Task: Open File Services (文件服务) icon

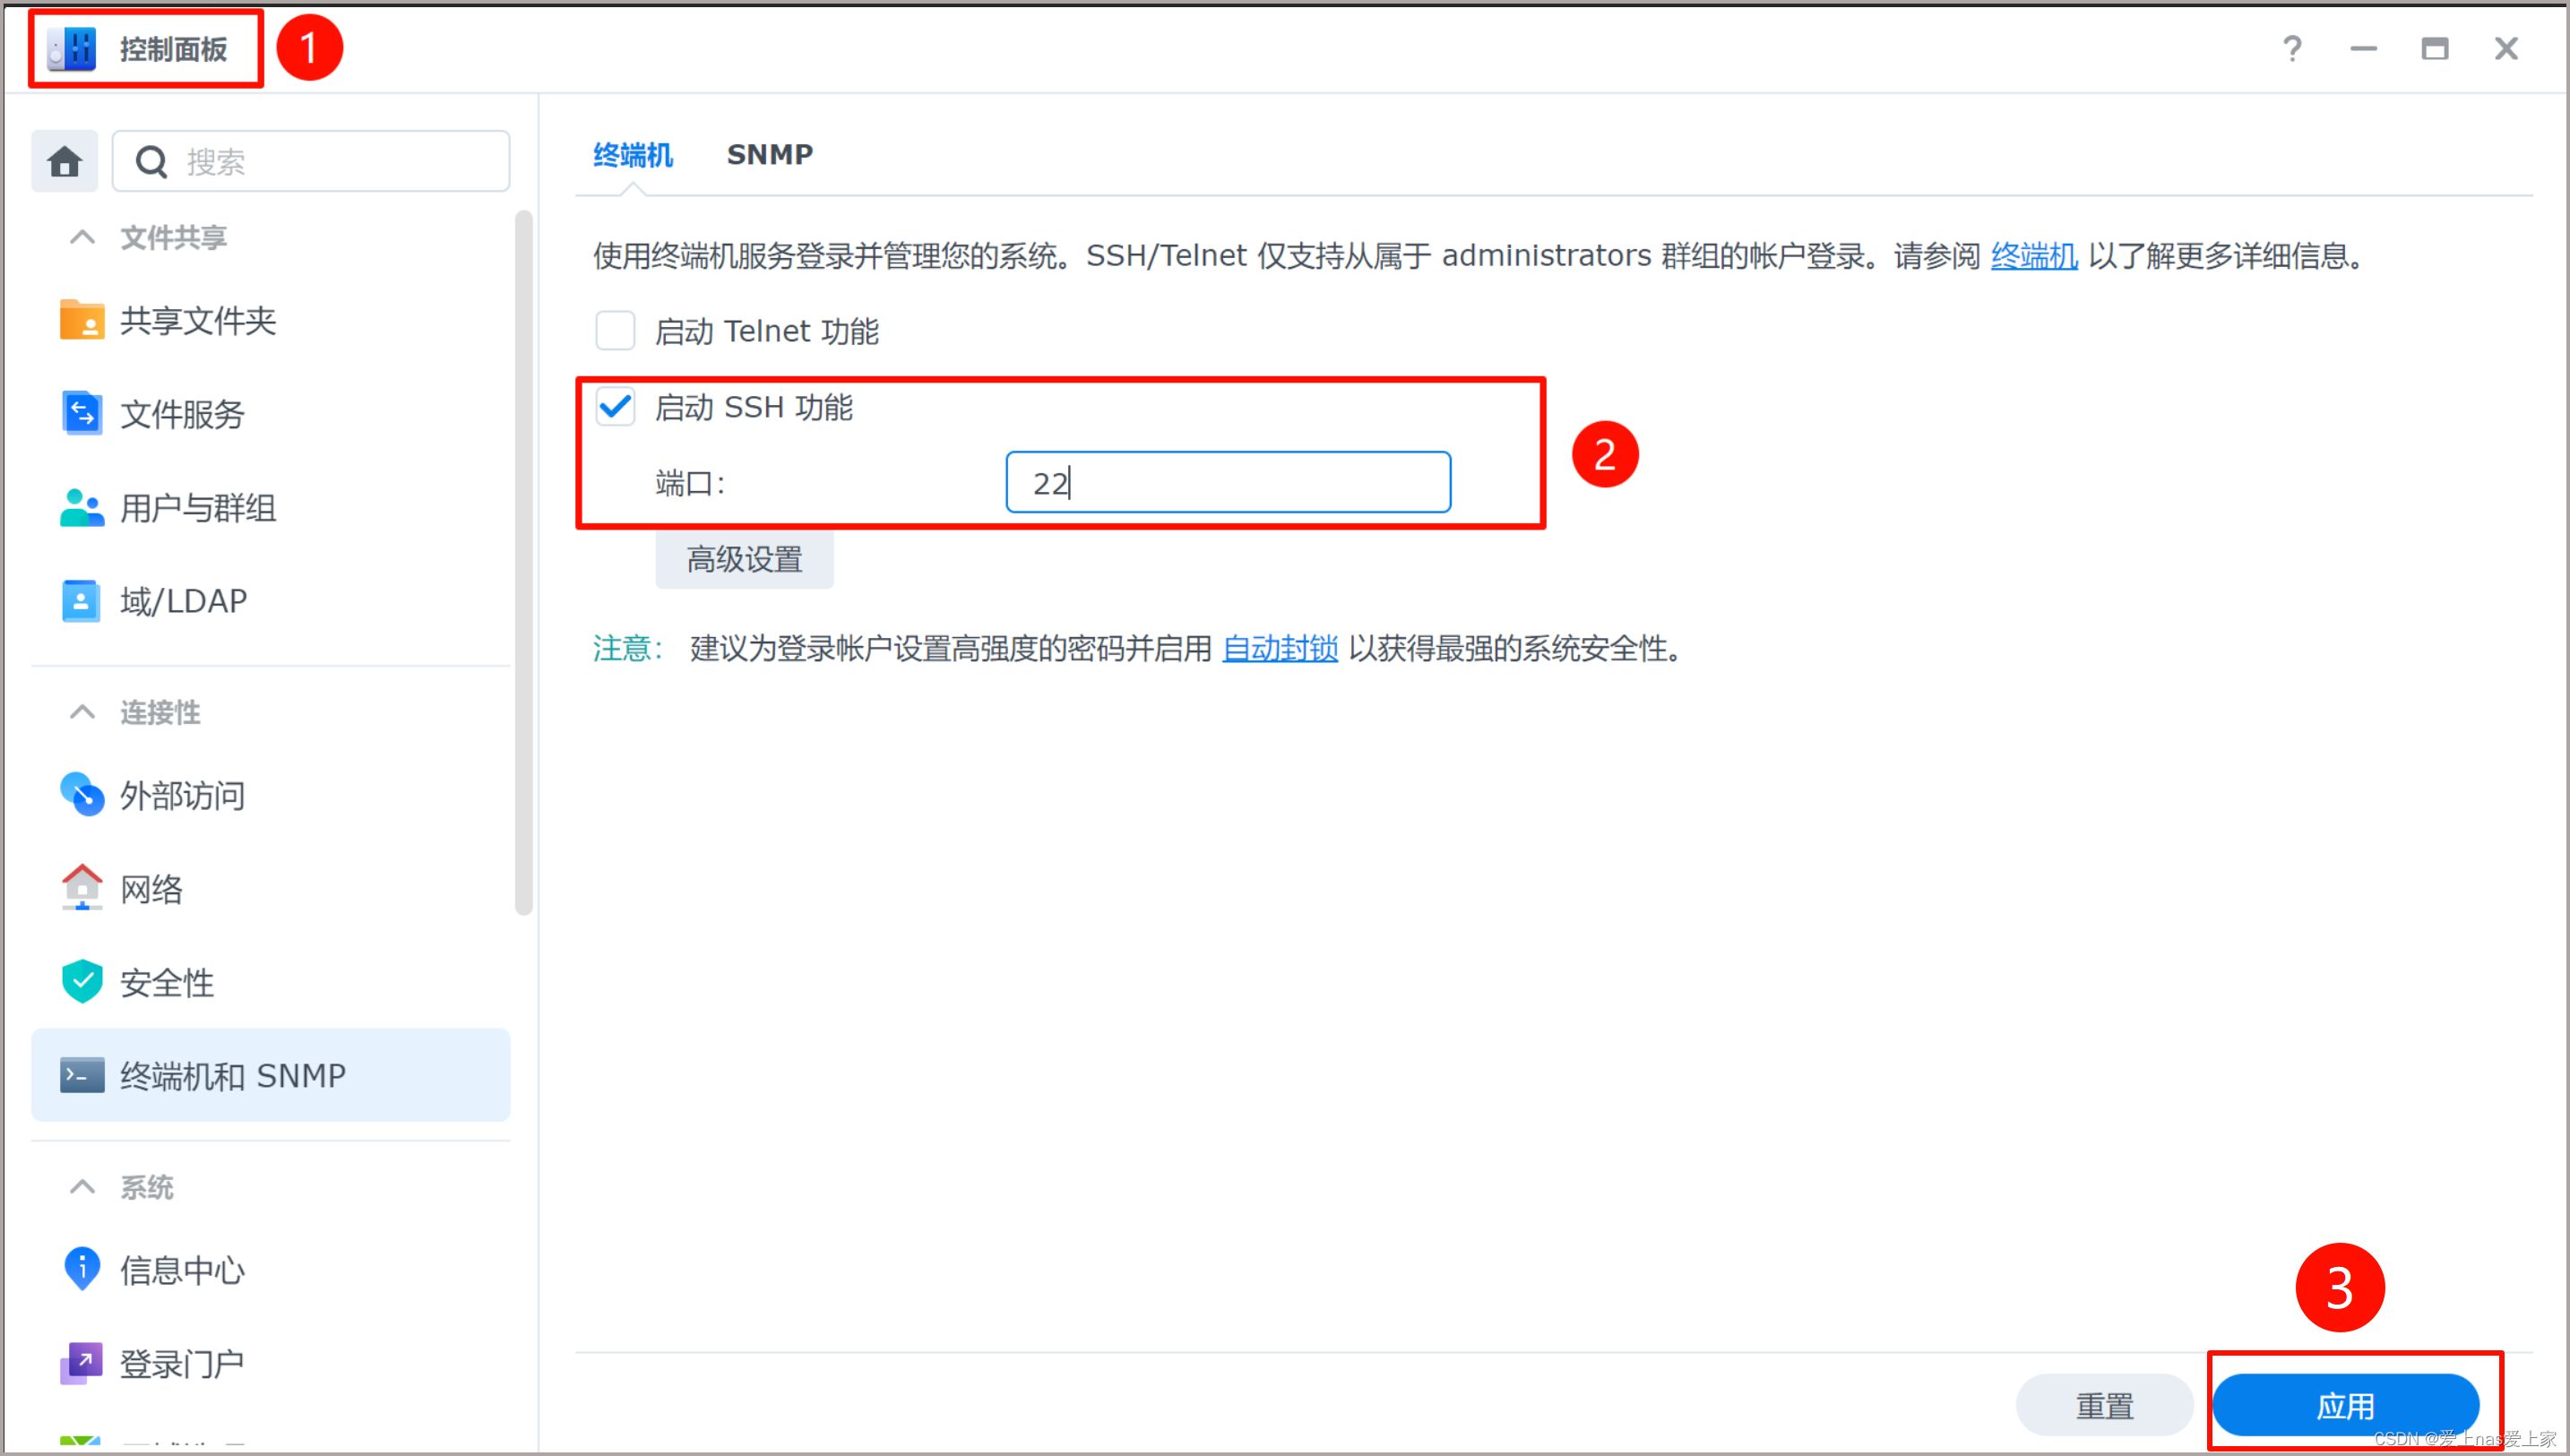Action: [x=81, y=413]
